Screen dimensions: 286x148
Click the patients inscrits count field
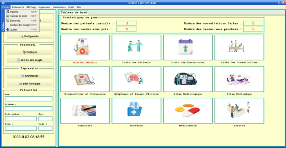click(126, 23)
